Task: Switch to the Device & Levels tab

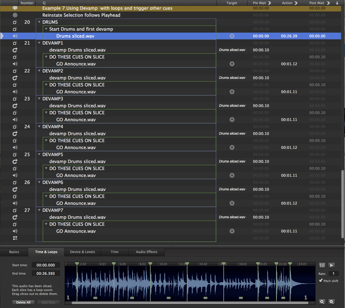Action: coord(82,252)
